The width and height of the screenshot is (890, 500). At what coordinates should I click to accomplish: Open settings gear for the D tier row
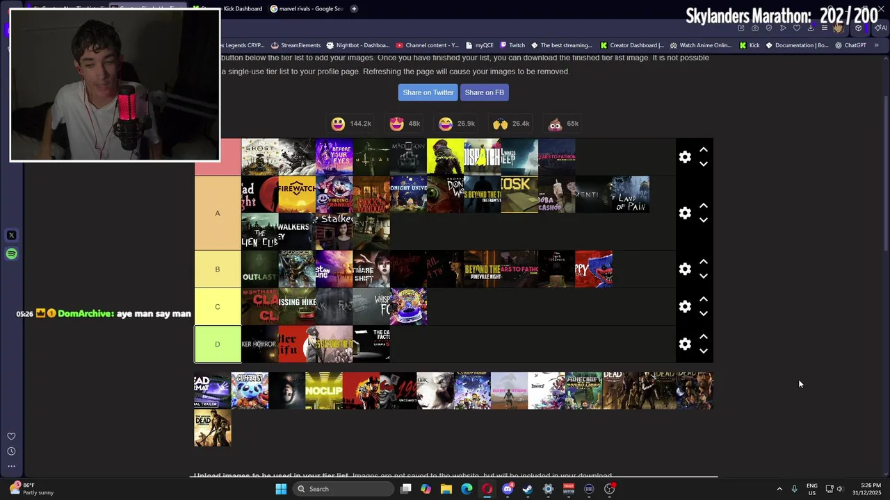[685, 344]
